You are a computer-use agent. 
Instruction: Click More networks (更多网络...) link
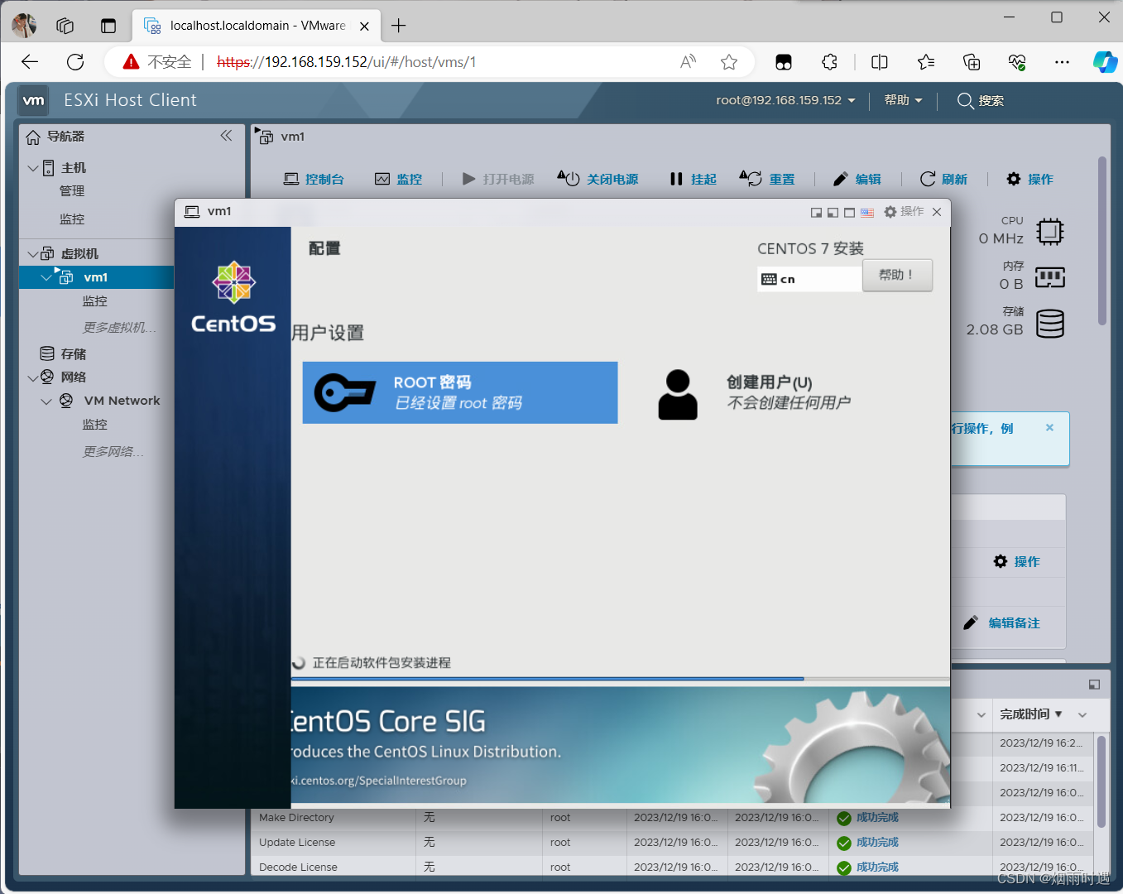[x=113, y=452]
